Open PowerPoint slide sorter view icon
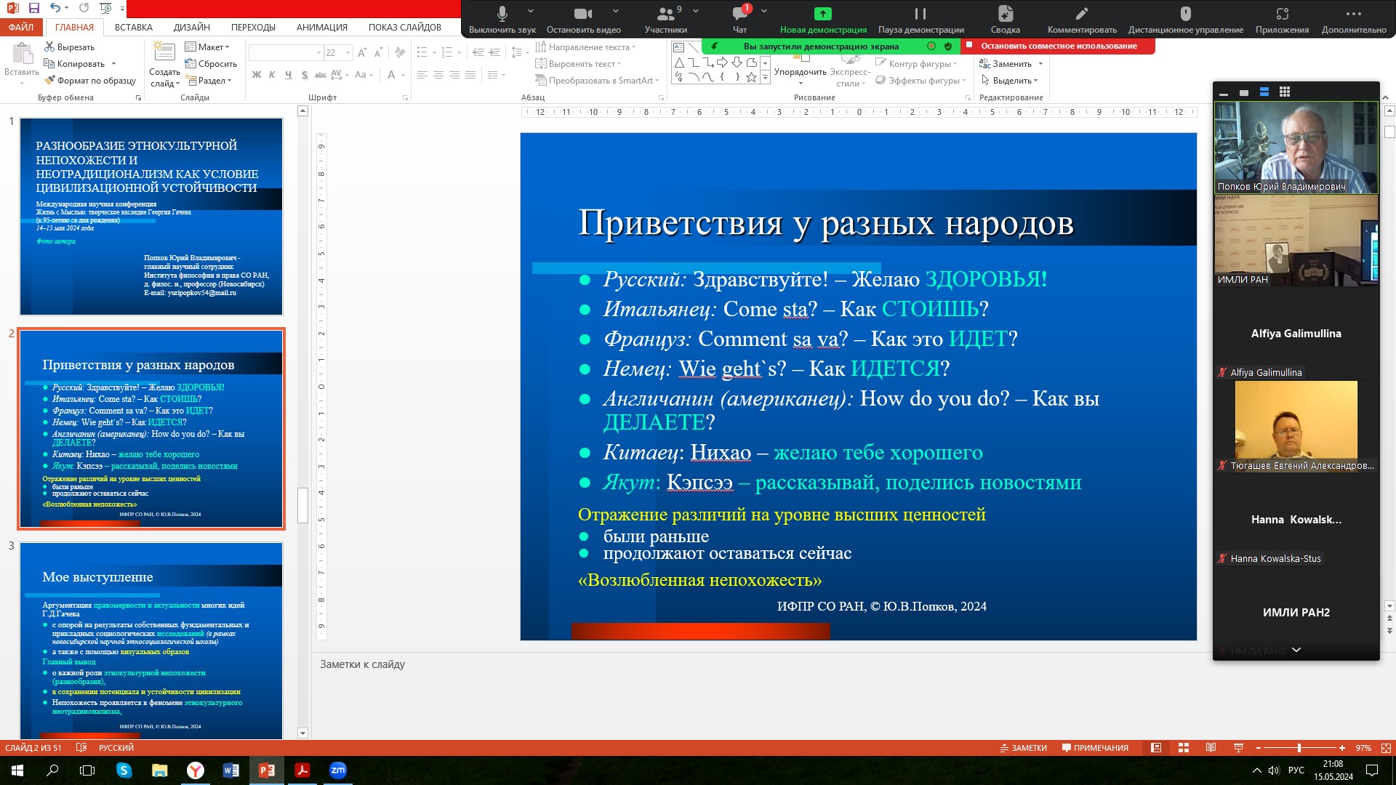This screenshot has height=785, width=1396. (x=1184, y=748)
